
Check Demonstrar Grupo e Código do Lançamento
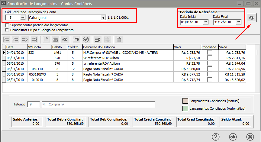point(7,30)
